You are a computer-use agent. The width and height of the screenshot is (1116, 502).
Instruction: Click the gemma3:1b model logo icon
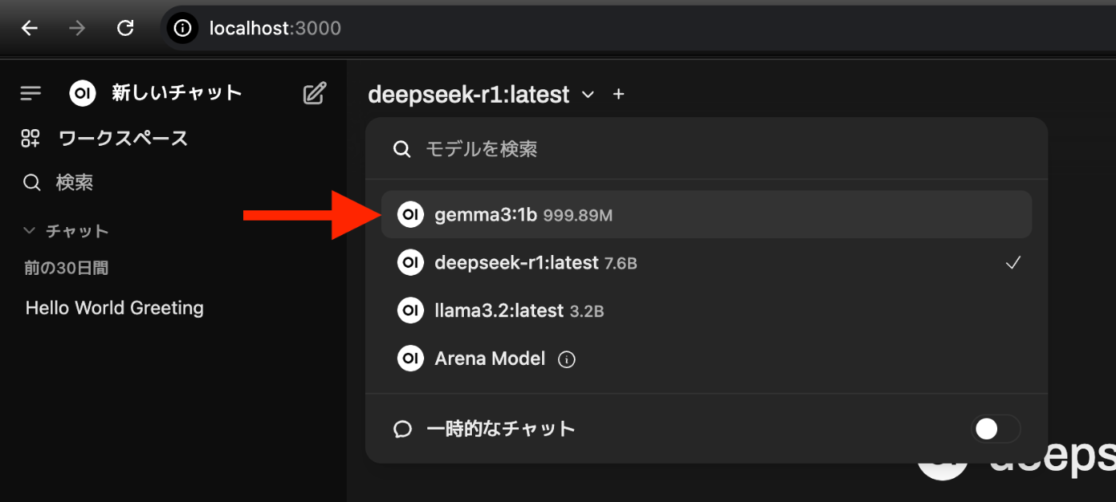coord(411,214)
